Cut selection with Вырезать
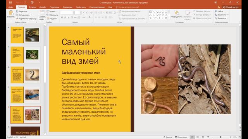Screen dimensions: 248x139 coord(21,11)
